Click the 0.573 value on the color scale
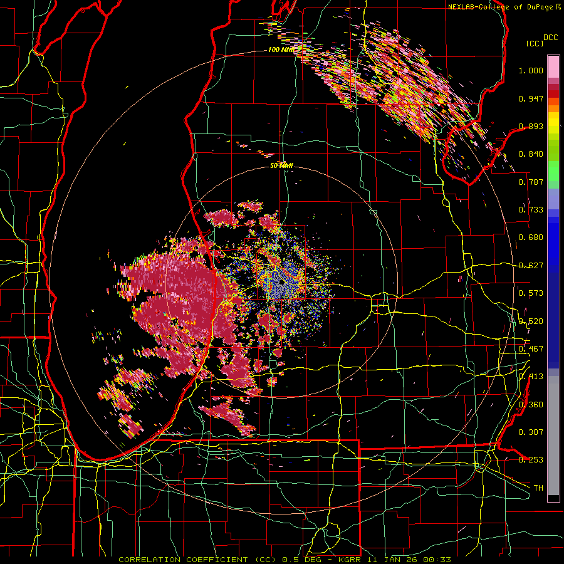This screenshot has width=564, height=564. (531, 293)
